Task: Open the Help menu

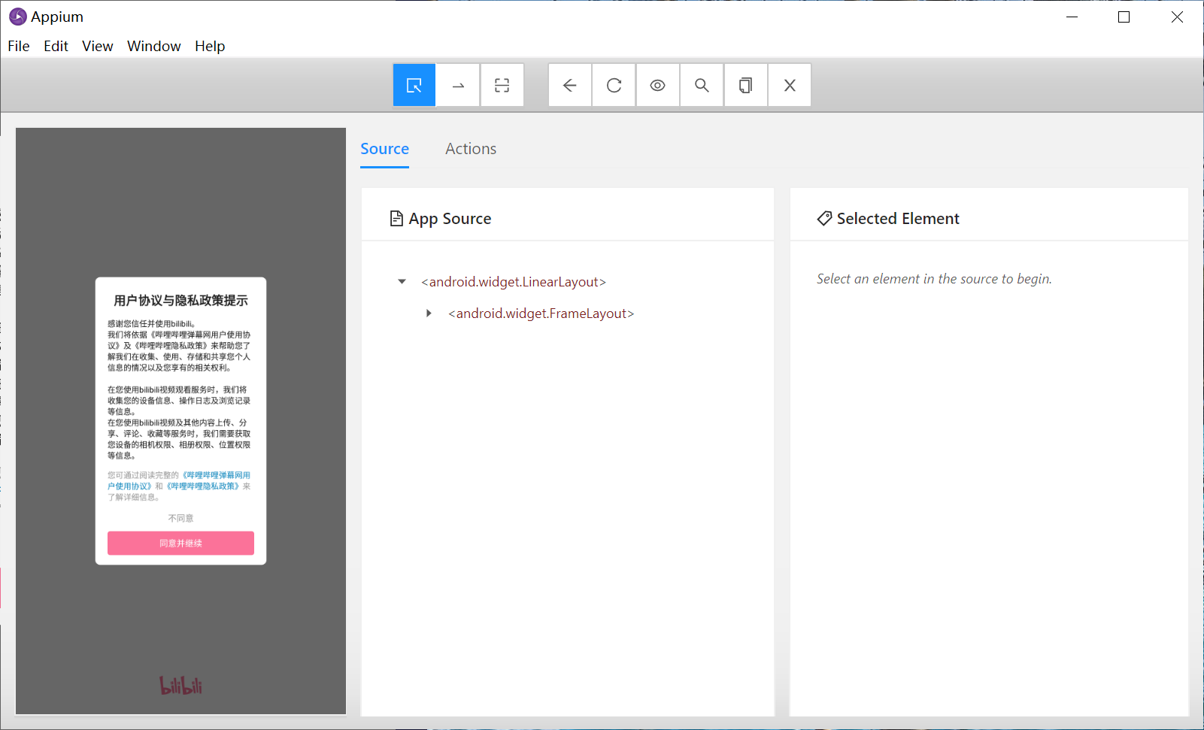Action: (210, 46)
